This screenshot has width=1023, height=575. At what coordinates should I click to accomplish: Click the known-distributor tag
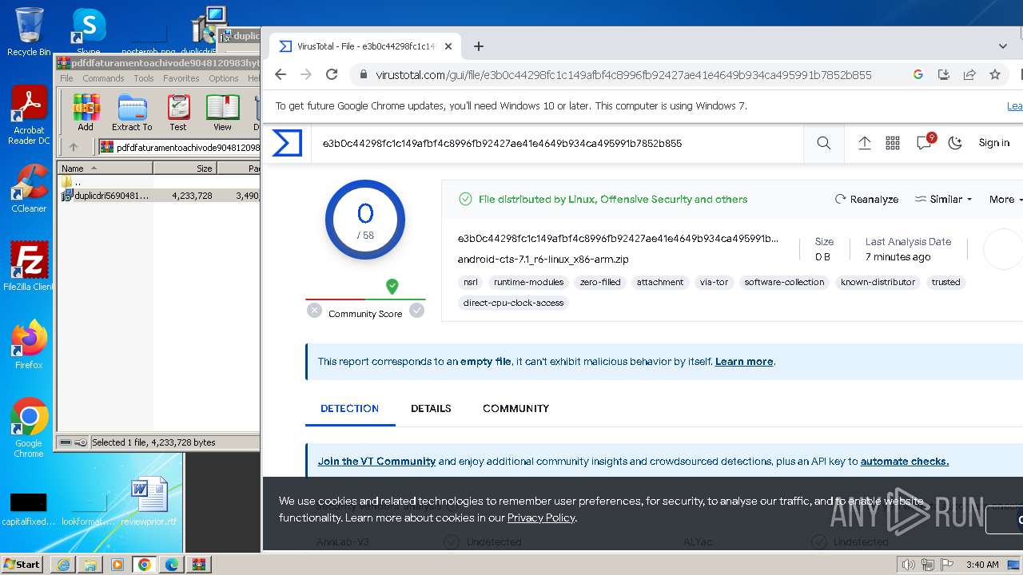pos(878,282)
